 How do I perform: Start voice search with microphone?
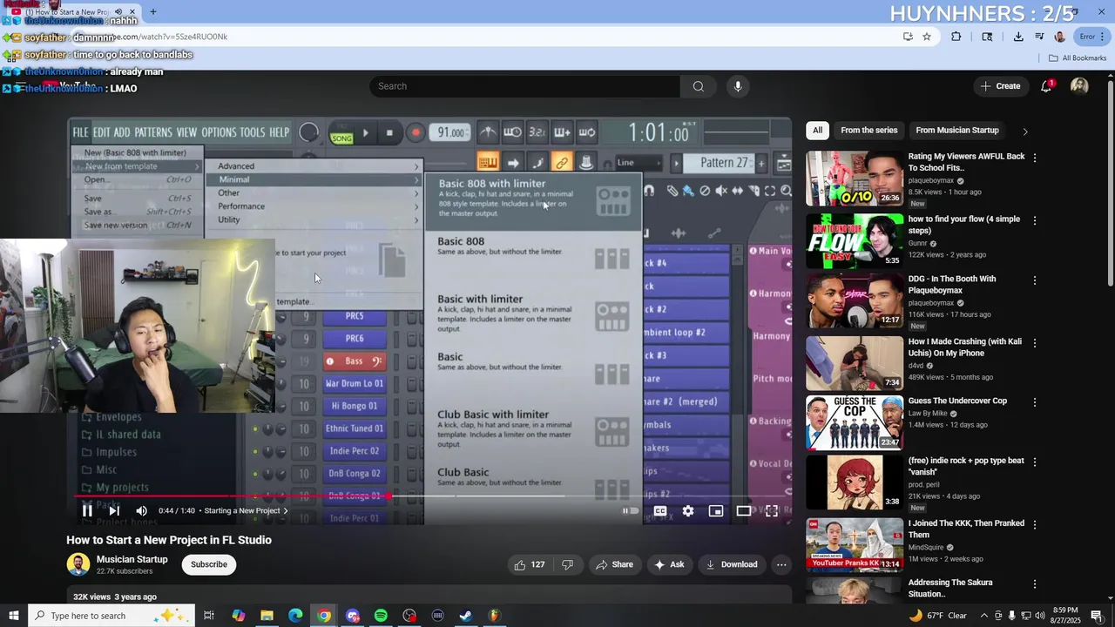click(738, 86)
